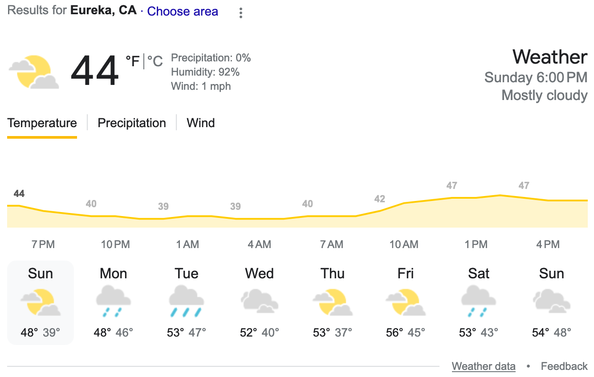Select Monday's rain forecast icon

(114, 301)
